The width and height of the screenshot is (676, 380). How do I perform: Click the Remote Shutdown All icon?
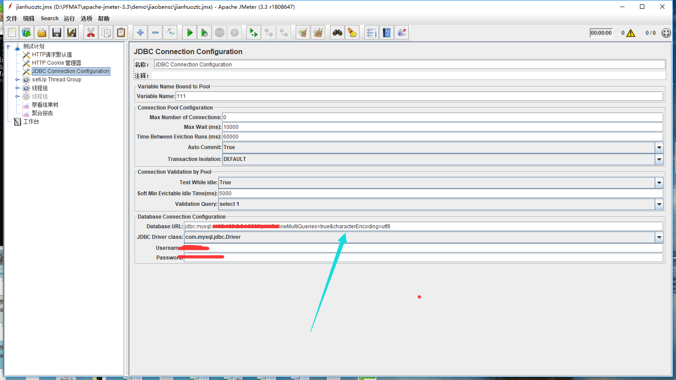[x=283, y=33]
